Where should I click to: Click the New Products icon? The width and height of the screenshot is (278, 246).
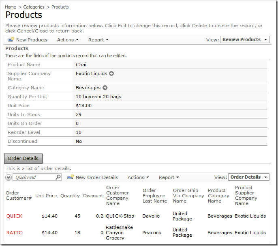pyautogui.click(x=11, y=39)
